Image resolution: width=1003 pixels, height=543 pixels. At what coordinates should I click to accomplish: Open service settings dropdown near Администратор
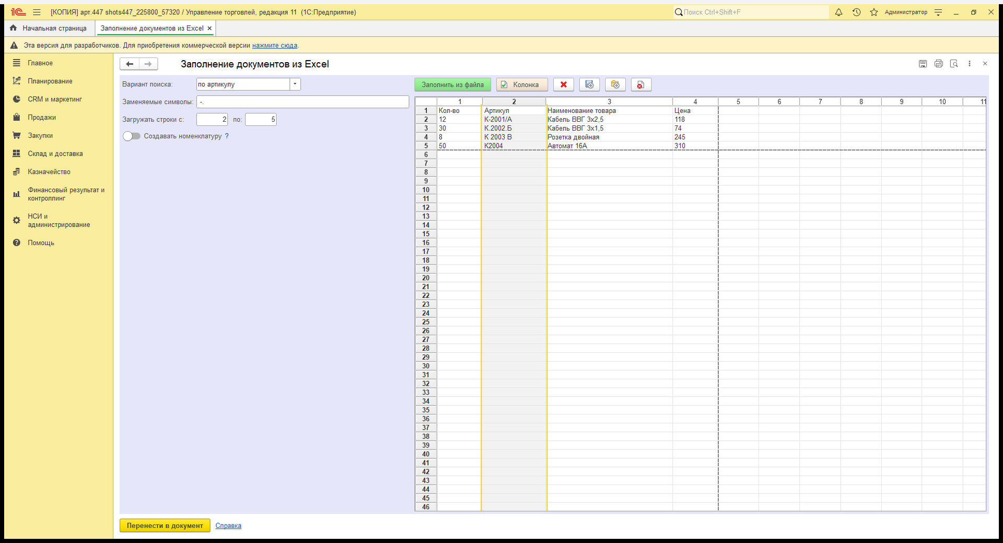point(938,12)
